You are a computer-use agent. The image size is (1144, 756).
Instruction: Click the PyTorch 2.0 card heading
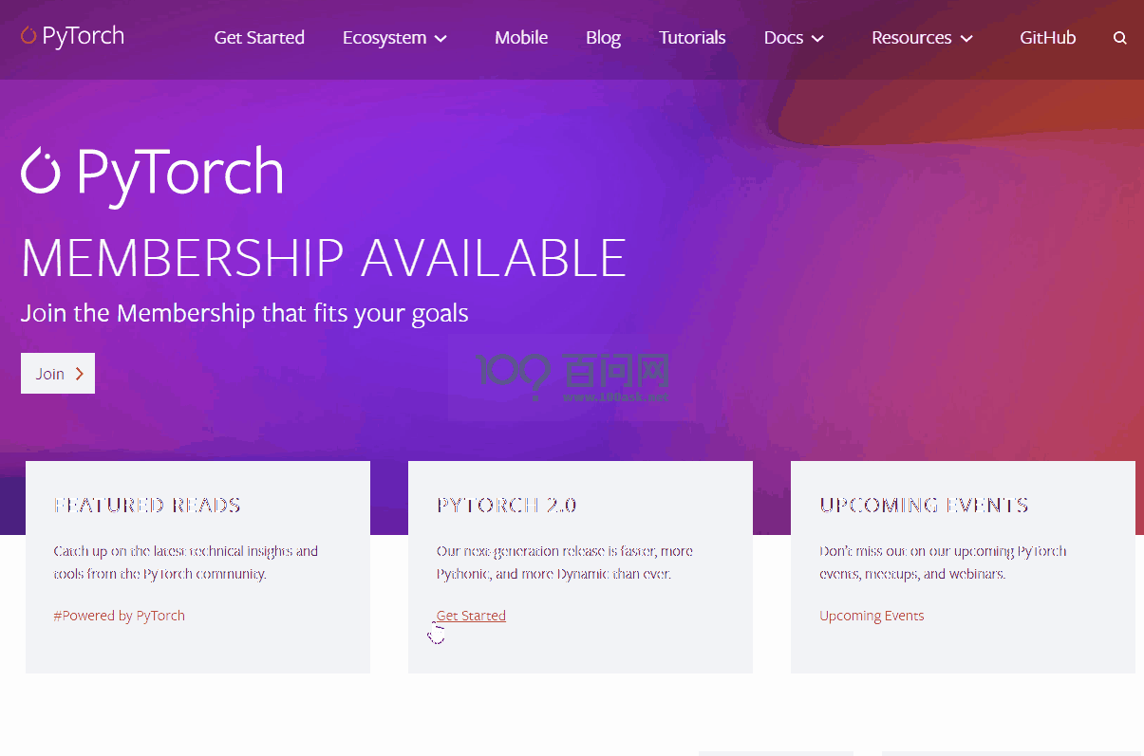click(506, 506)
